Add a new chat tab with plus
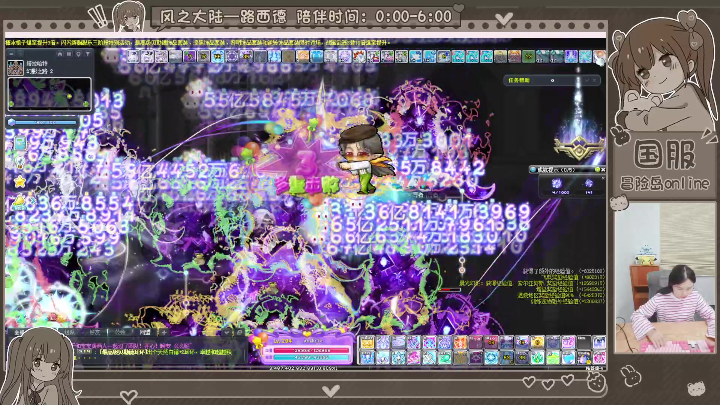This screenshot has width=720, height=405. (x=164, y=332)
